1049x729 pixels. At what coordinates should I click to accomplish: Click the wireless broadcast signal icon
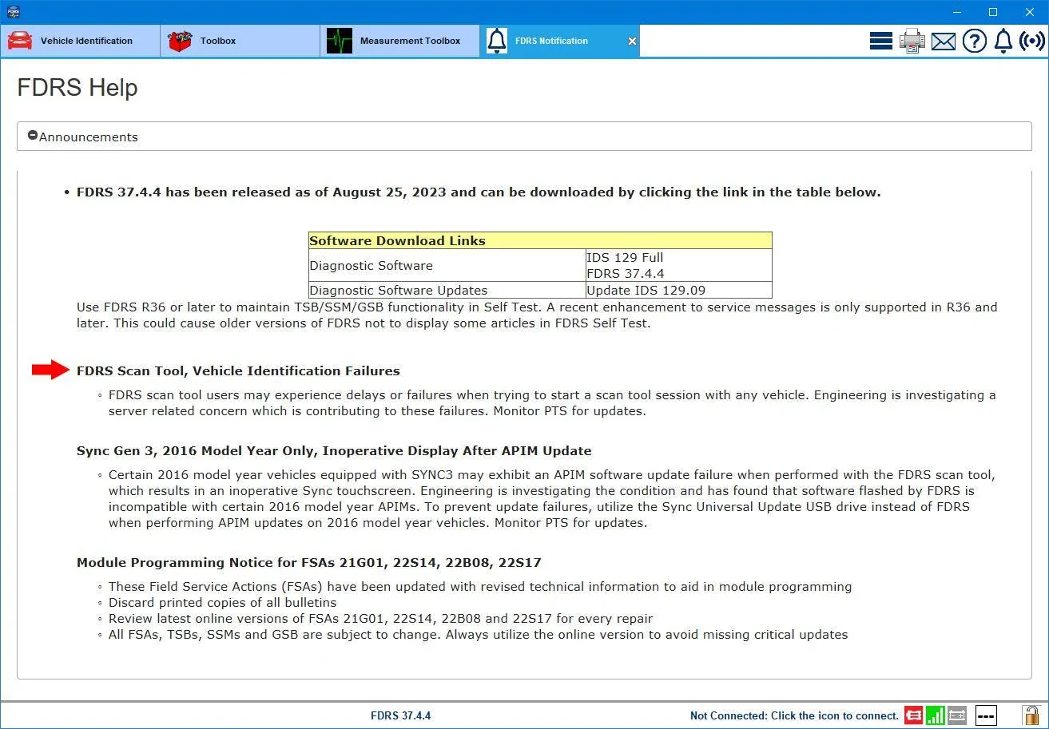tap(1031, 41)
